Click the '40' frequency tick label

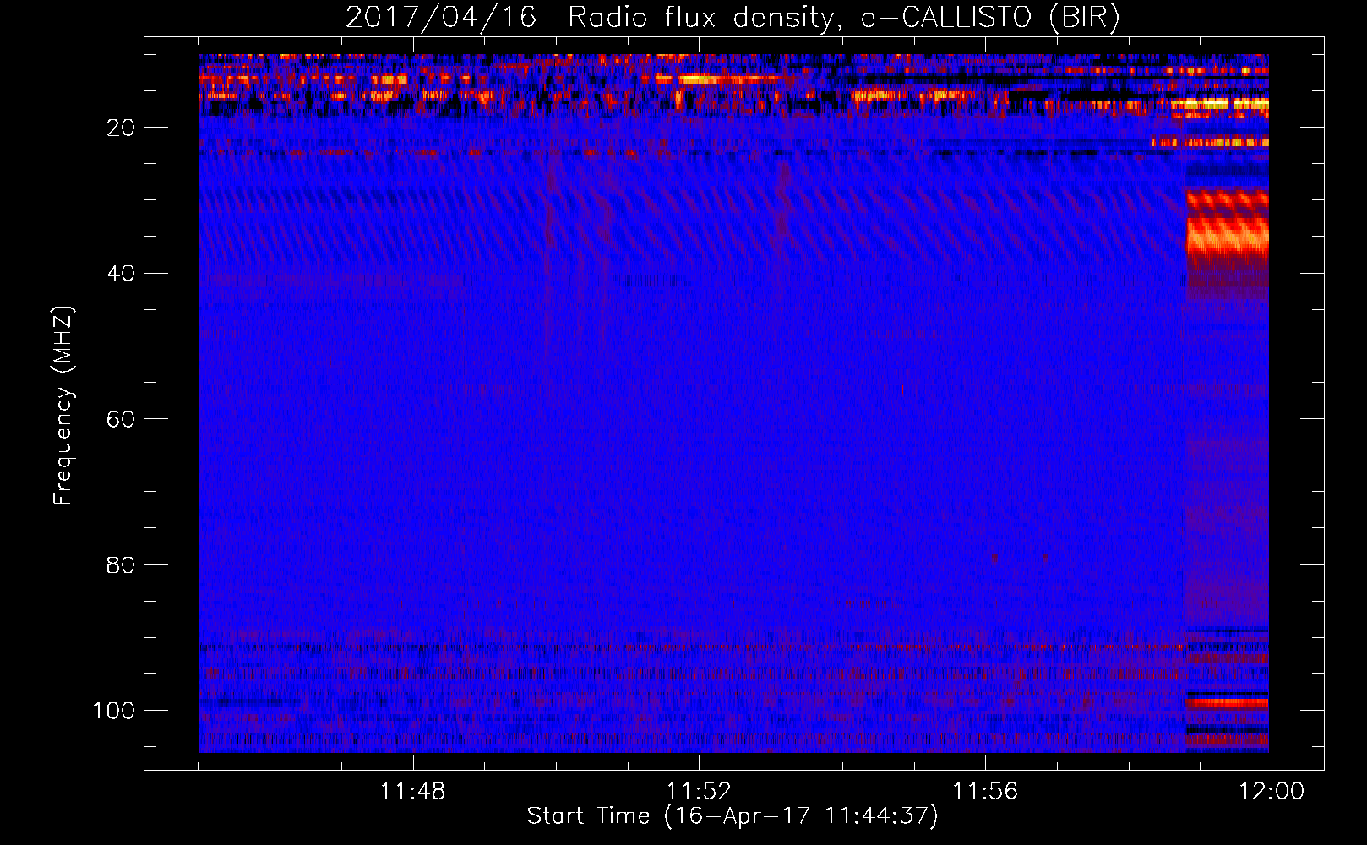121,274
